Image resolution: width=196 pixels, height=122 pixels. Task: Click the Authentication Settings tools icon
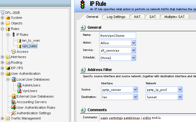pyautogui.click(x=14, y=113)
